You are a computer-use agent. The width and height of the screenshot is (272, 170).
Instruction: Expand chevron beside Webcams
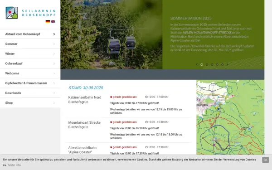54,73
